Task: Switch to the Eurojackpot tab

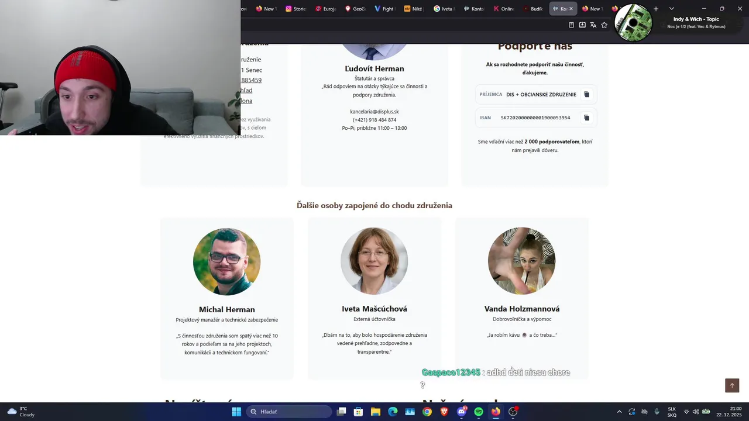Action: [x=326, y=9]
